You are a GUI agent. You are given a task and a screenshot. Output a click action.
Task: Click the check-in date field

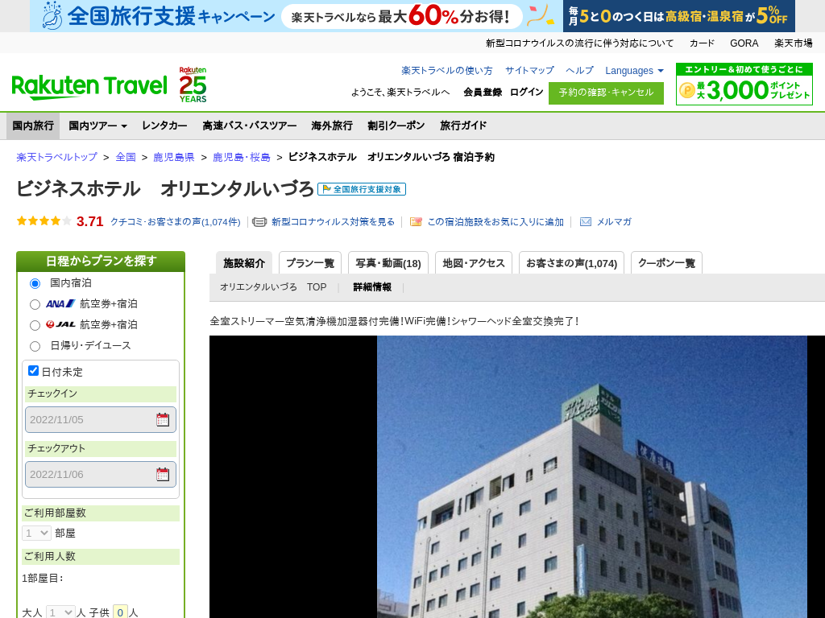(101, 419)
